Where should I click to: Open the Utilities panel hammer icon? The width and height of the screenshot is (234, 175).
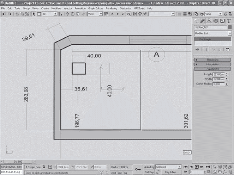[229, 20]
